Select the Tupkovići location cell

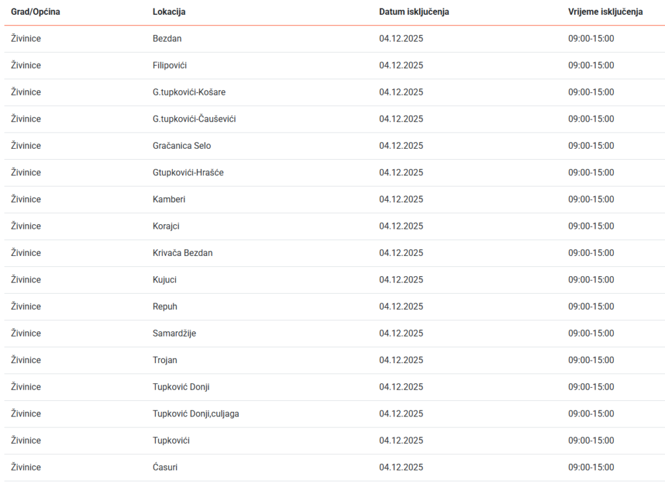(171, 440)
